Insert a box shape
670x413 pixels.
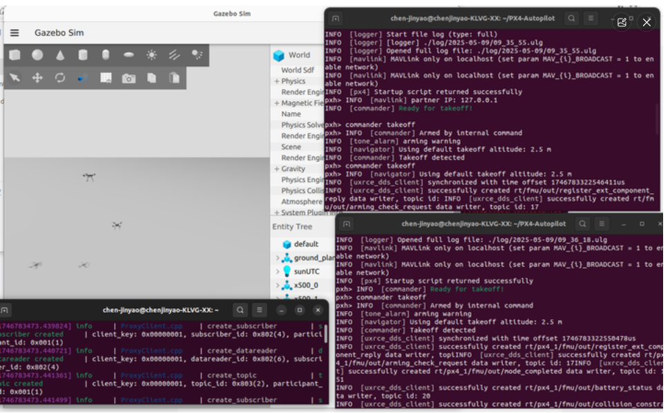pos(15,54)
